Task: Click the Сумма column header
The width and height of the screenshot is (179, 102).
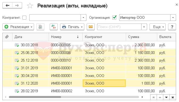Action: (x=141, y=37)
